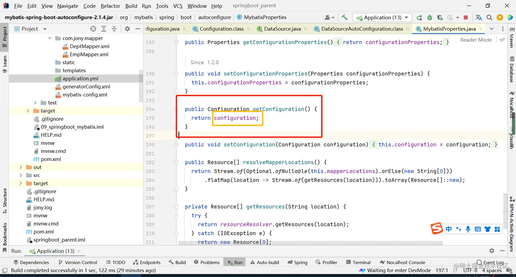
Task: Open the VCS menu
Action: tap(178, 6)
